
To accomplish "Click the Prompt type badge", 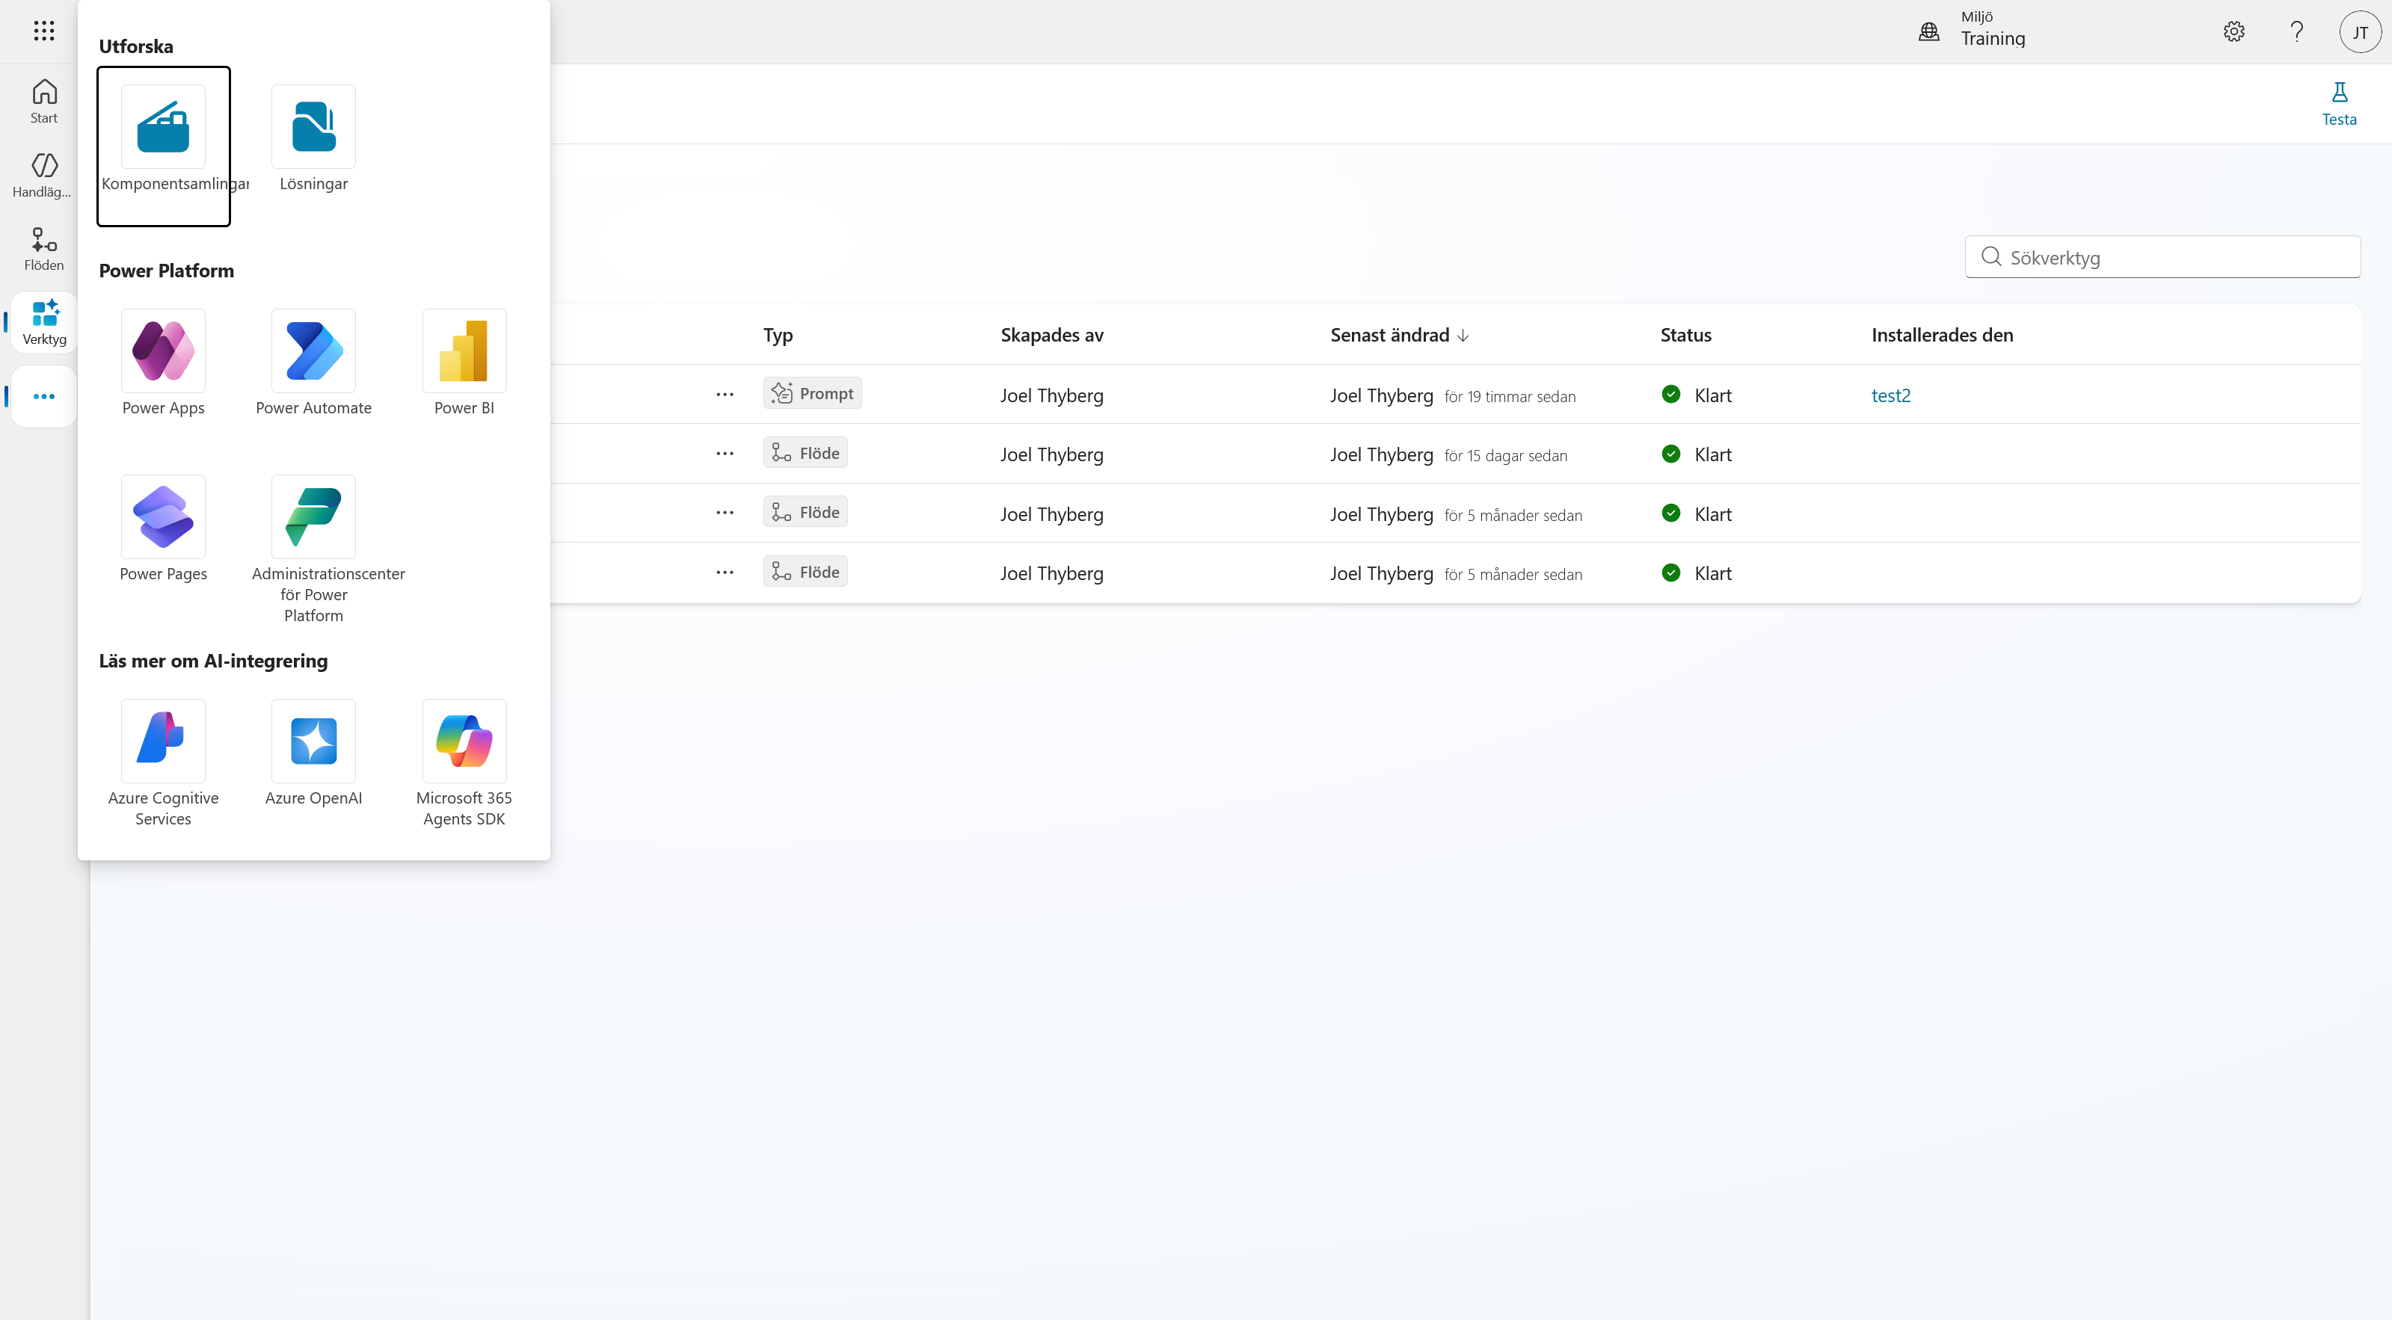I will pos(813,394).
